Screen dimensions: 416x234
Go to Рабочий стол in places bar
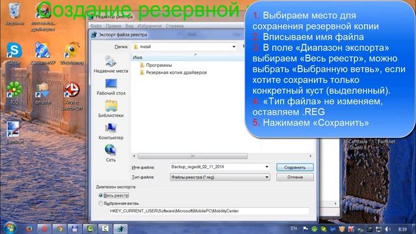coord(111,87)
